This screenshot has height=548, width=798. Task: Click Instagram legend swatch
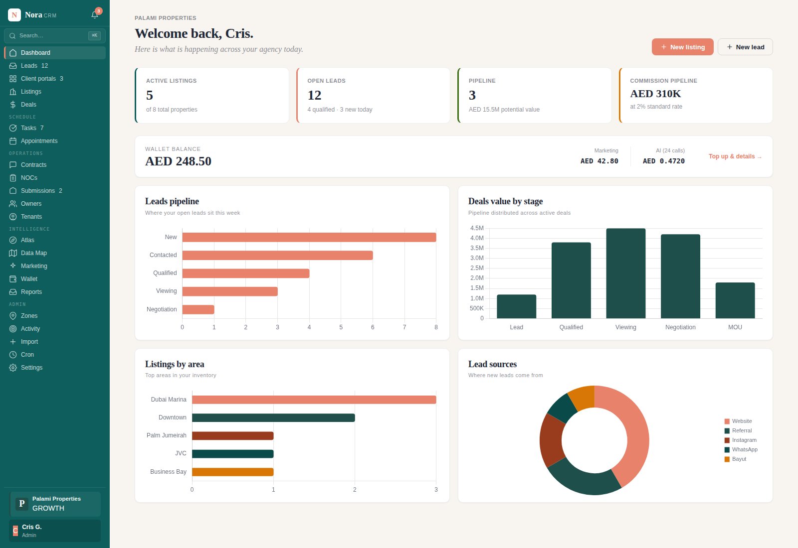point(727,440)
